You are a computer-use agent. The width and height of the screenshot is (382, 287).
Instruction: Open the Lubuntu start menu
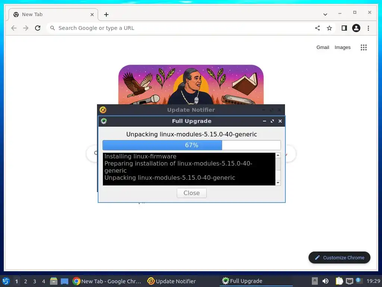(x=6, y=281)
